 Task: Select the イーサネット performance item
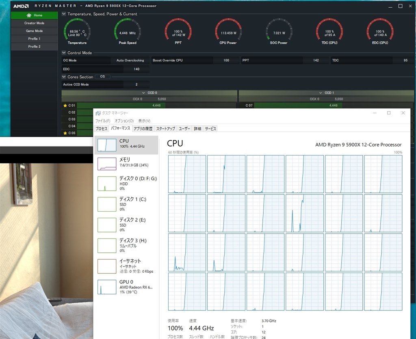(x=126, y=266)
